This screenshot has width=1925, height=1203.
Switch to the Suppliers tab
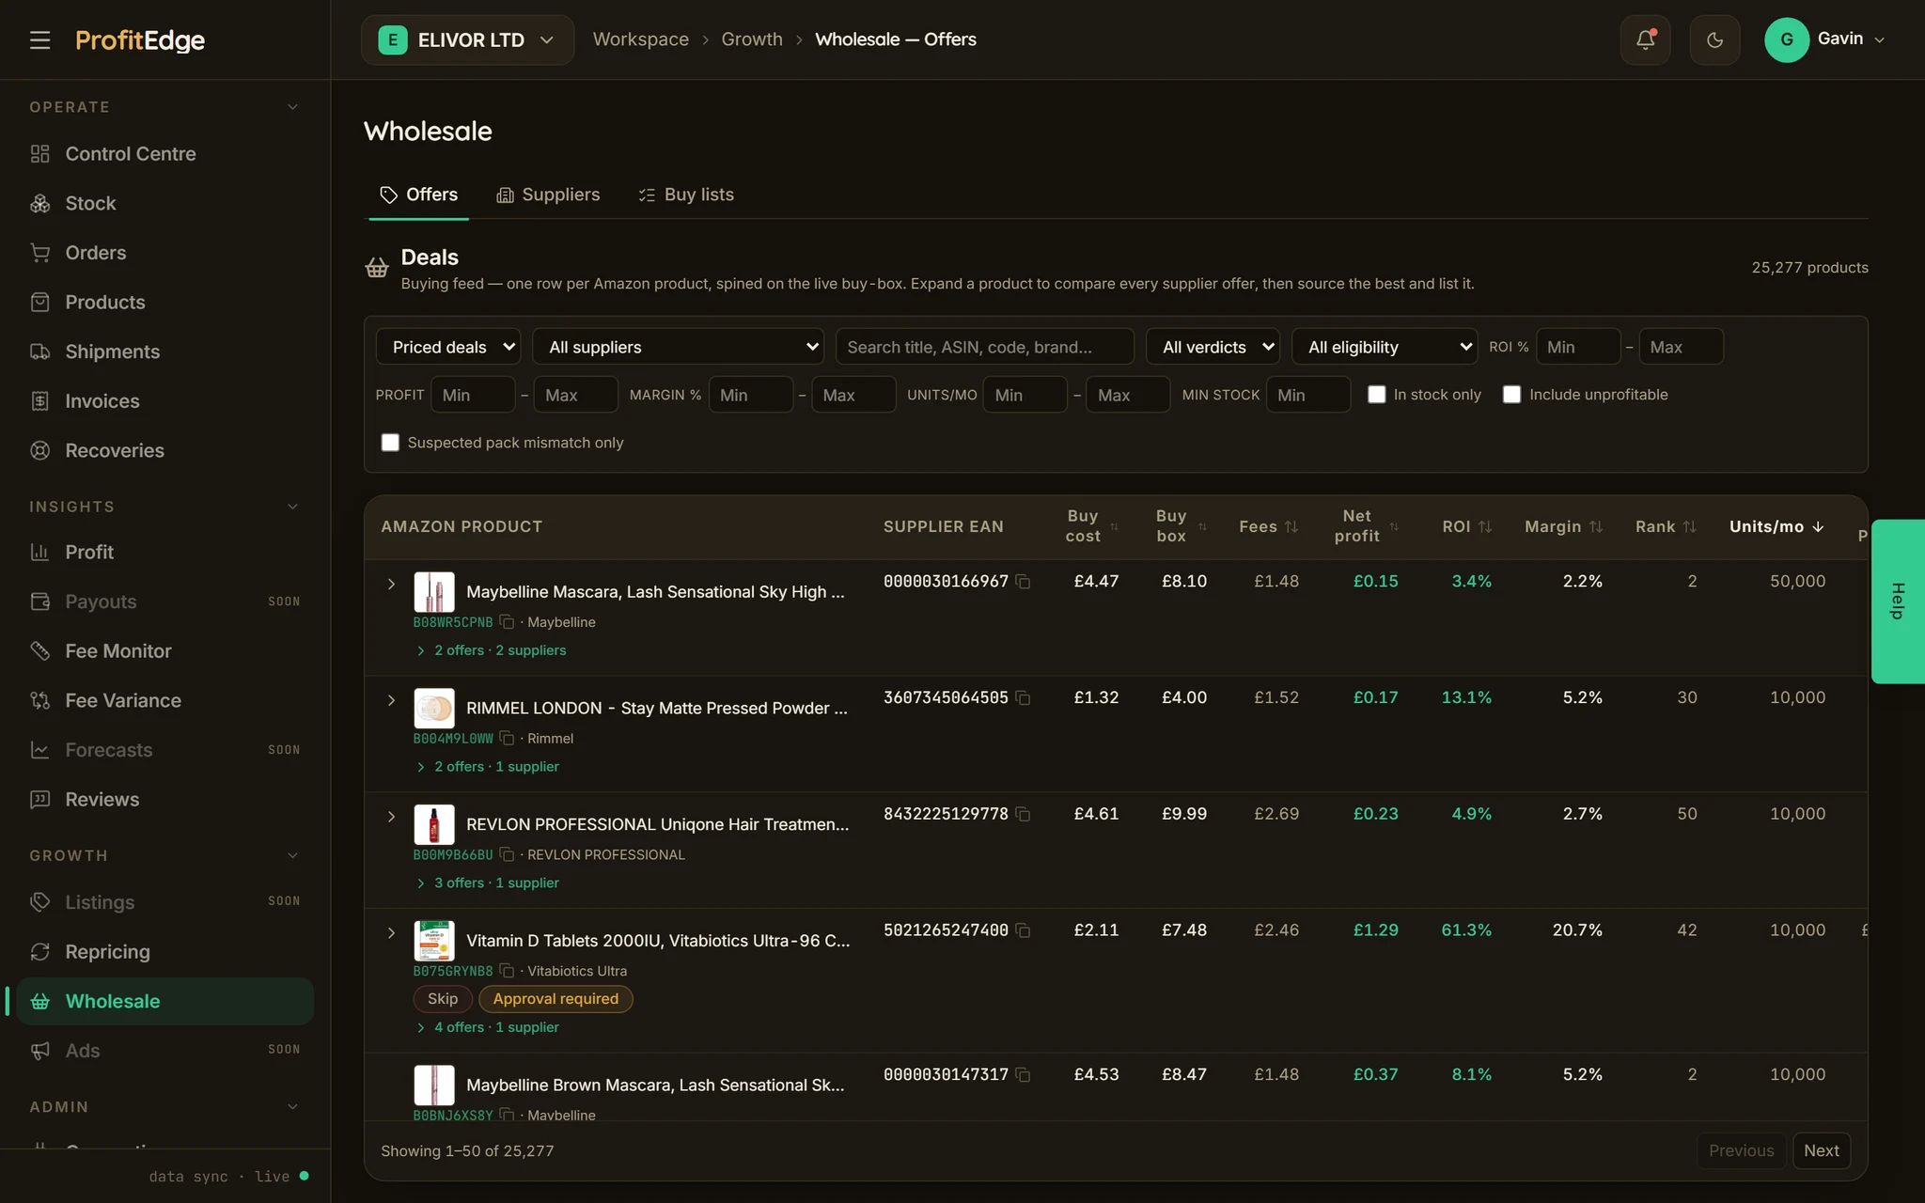tap(548, 195)
